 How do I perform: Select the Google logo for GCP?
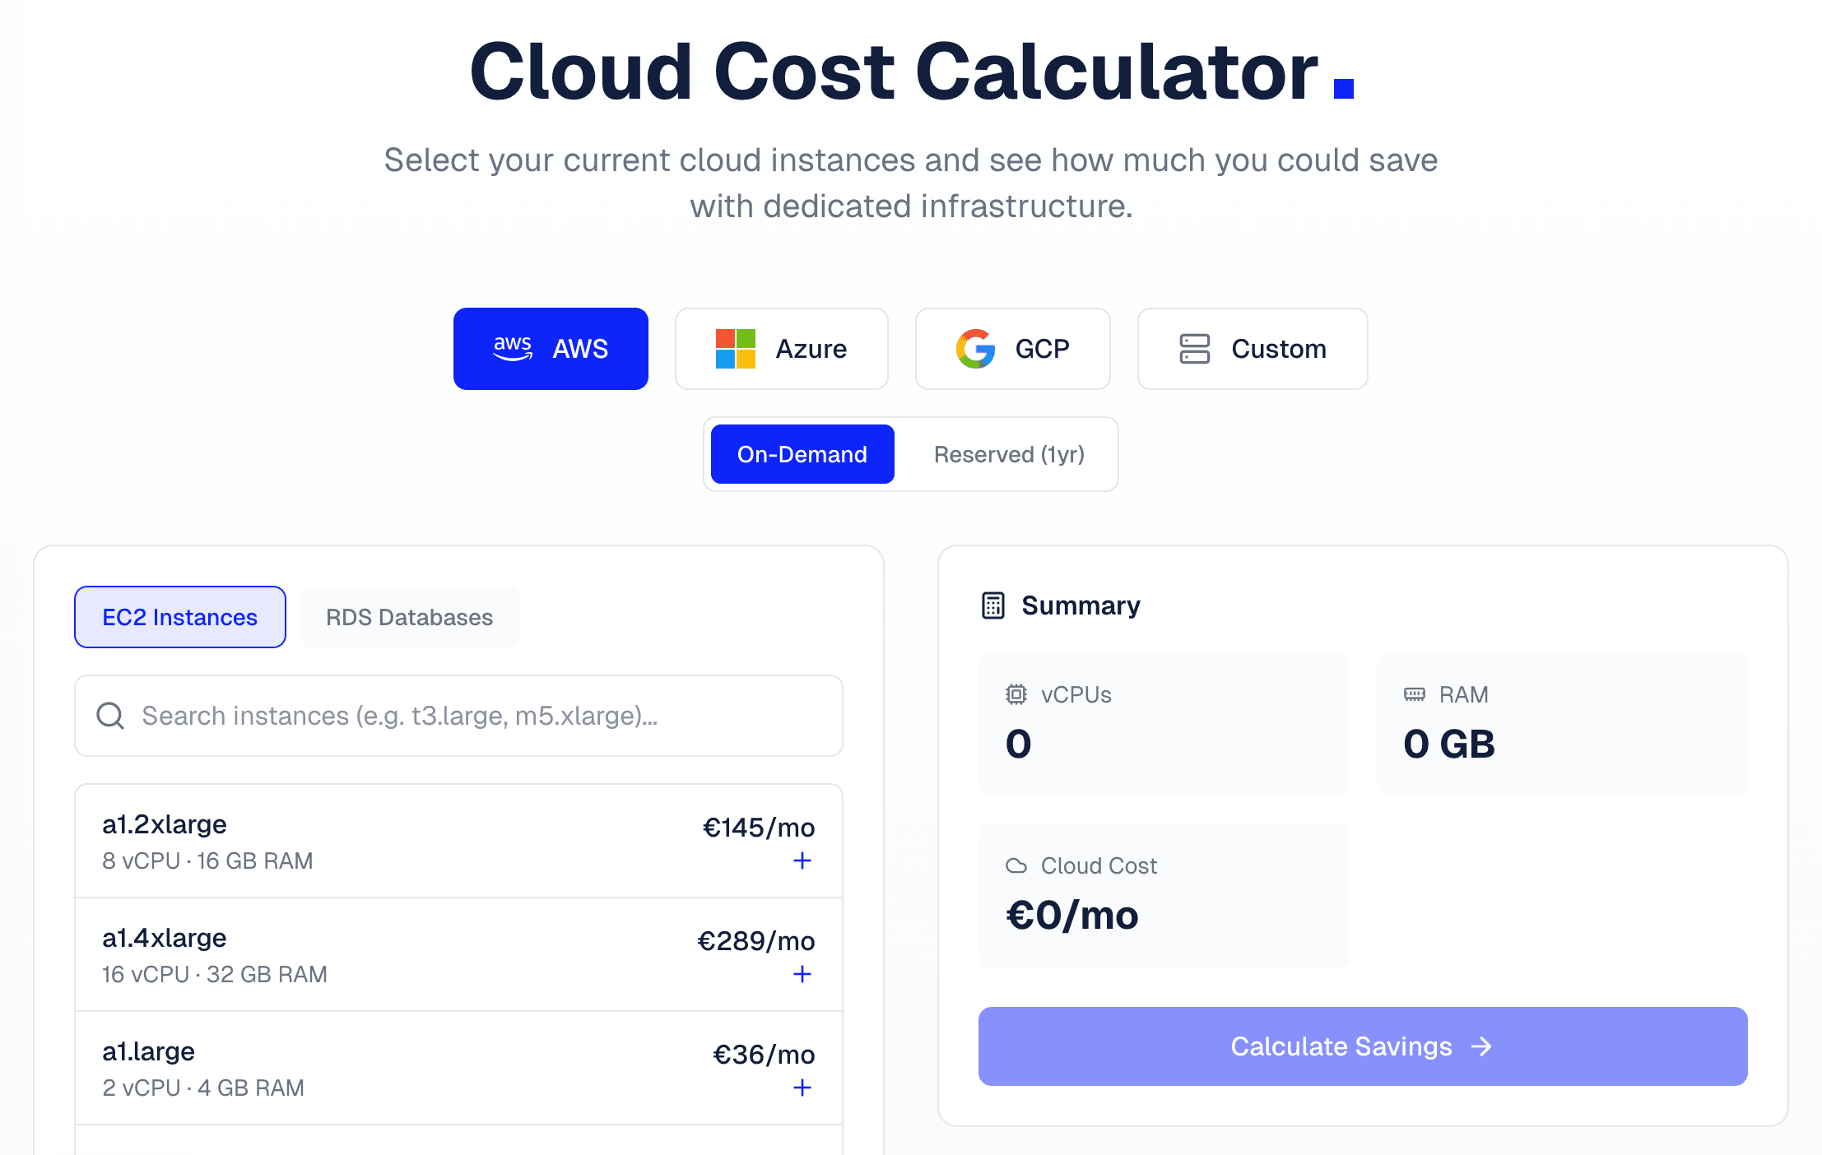(x=976, y=348)
